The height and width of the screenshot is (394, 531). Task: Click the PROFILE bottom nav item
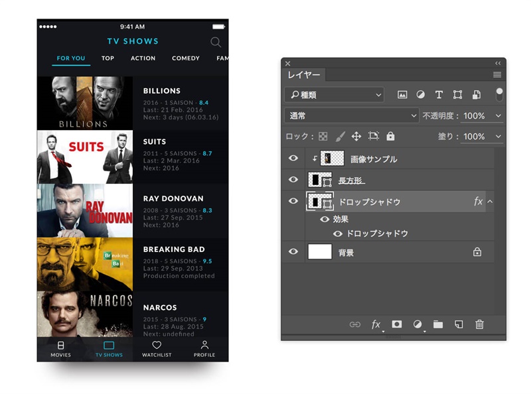tap(204, 350)
